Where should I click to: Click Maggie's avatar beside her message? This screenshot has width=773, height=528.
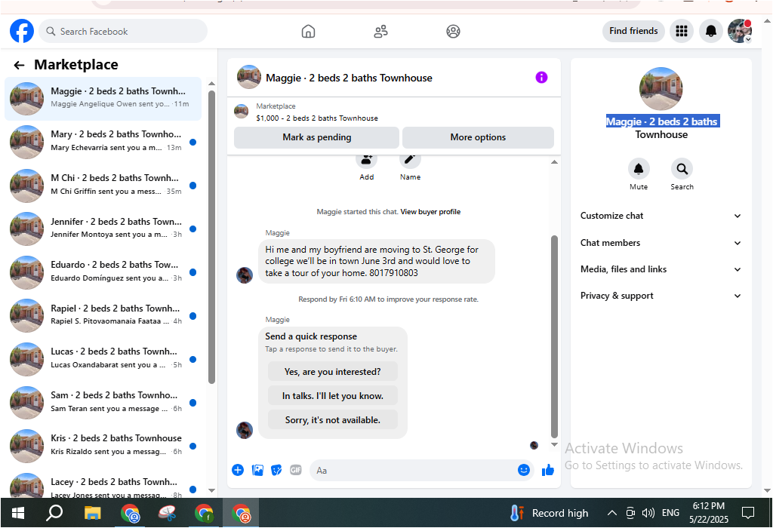245,275
